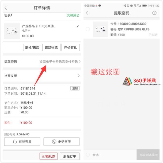
Task: Open 提取电子卡密码需支付密码 link
Action: coord(59,62)
